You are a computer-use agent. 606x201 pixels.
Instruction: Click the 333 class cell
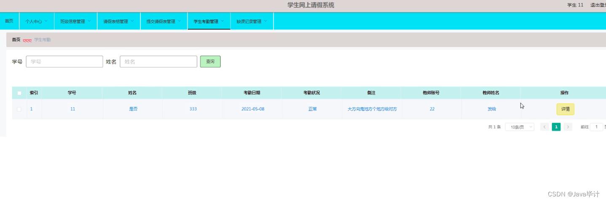193,109
